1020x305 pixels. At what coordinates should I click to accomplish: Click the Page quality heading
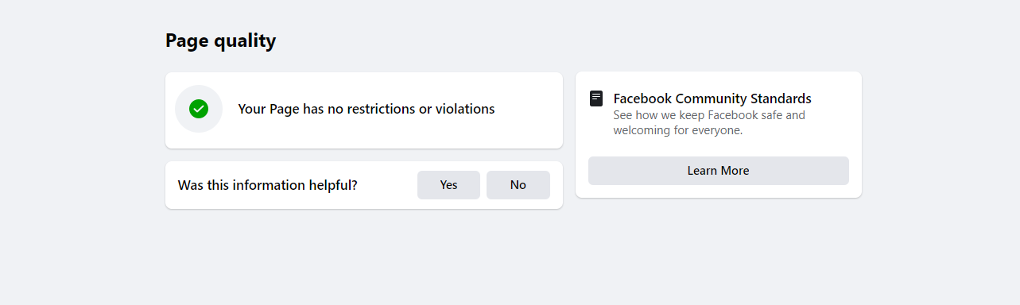coord(221,41)
